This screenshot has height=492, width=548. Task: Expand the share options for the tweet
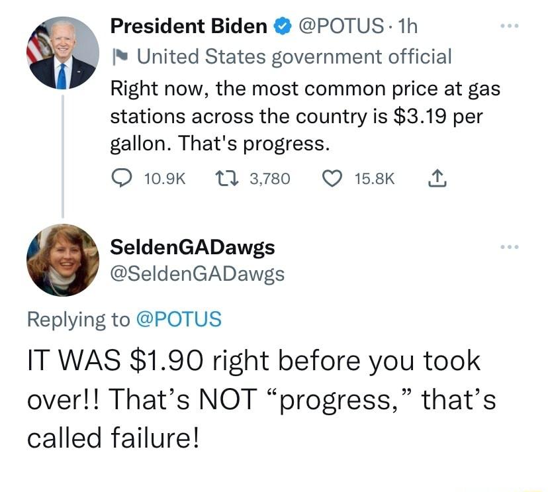point(437,177)
